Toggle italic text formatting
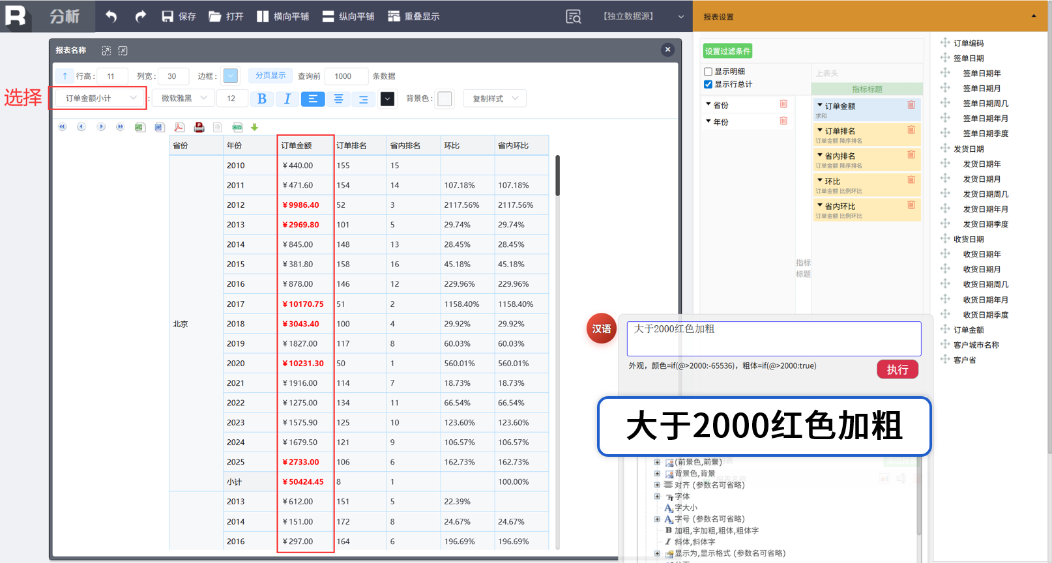The image size is (1052, 563). click(287, 98)
